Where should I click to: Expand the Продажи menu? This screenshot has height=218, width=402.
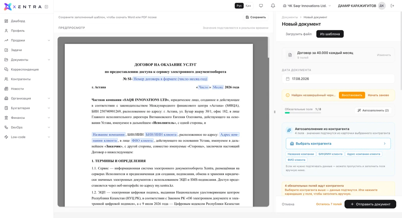[x=49, y=40]
